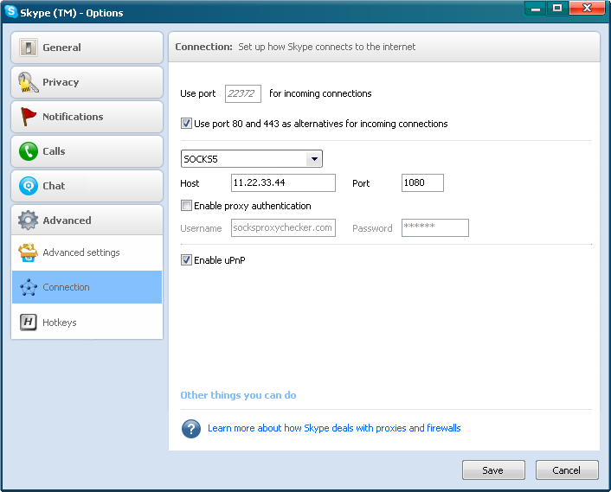Uncheck use port 80 and 443 alternatives
The image size is (611, 492).
(186, 124)
